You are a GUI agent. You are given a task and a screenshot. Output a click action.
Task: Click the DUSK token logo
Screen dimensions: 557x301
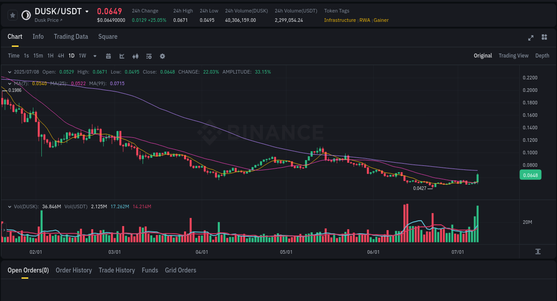click(26, 15)
